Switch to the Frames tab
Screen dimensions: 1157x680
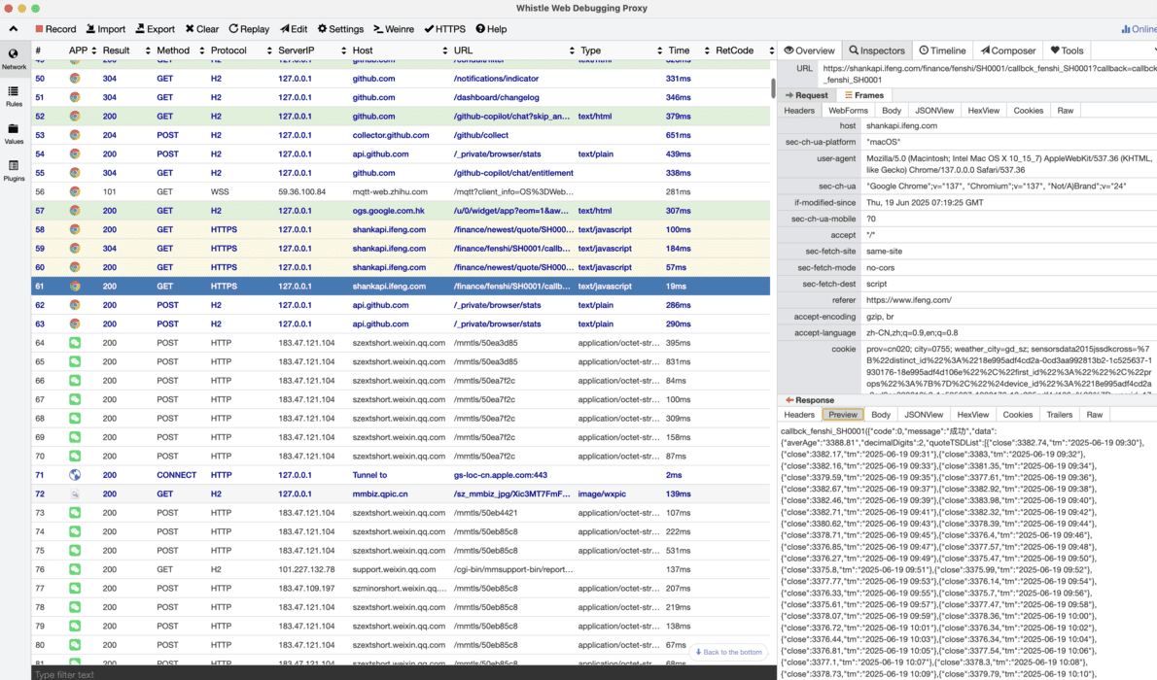tap(864, 95)
